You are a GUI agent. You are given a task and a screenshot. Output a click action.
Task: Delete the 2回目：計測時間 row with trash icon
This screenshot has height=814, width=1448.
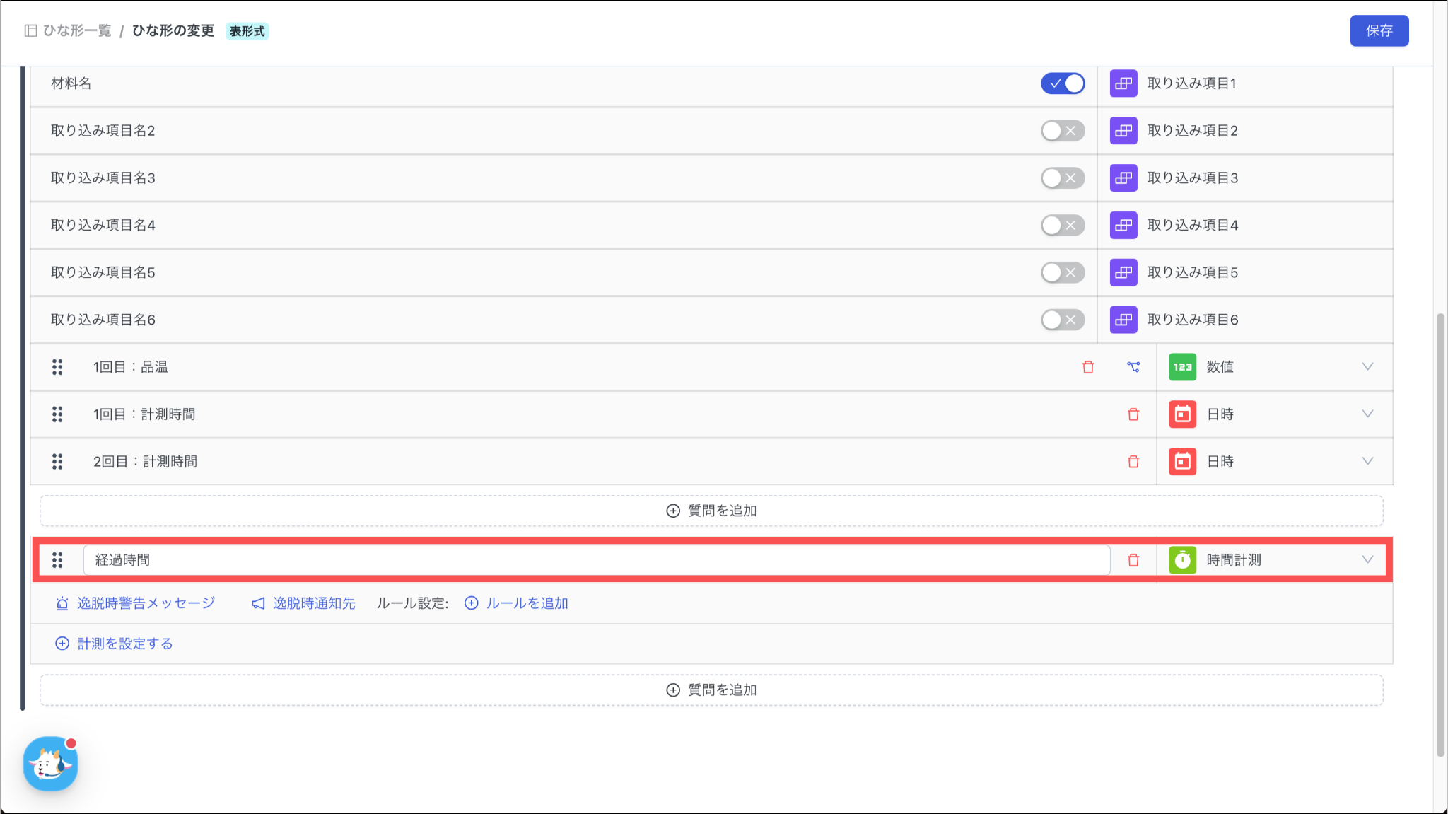1133,462
